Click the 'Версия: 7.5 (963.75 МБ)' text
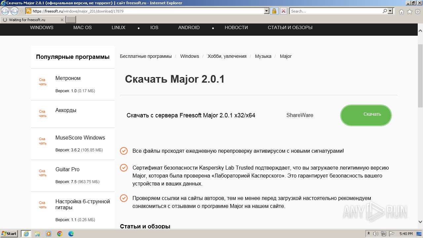The height and width of the screenshot is (238, 423). (77, 182)
